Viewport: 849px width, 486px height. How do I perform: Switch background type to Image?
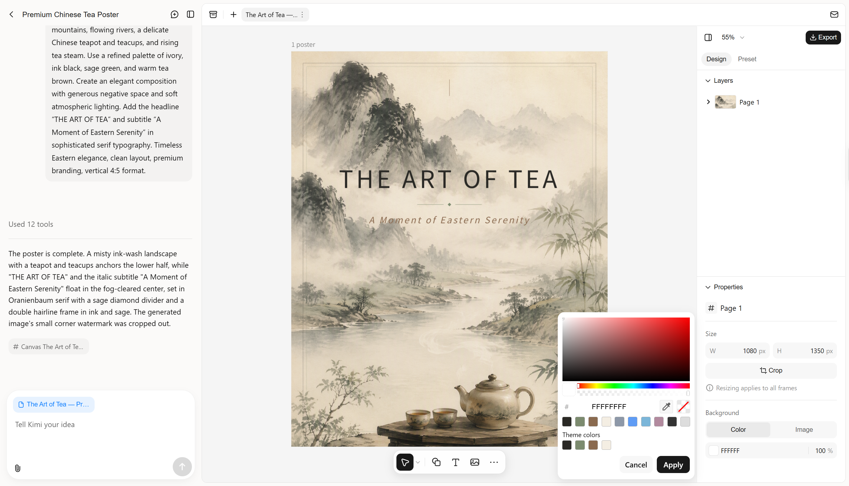click(x=804, y=429)
